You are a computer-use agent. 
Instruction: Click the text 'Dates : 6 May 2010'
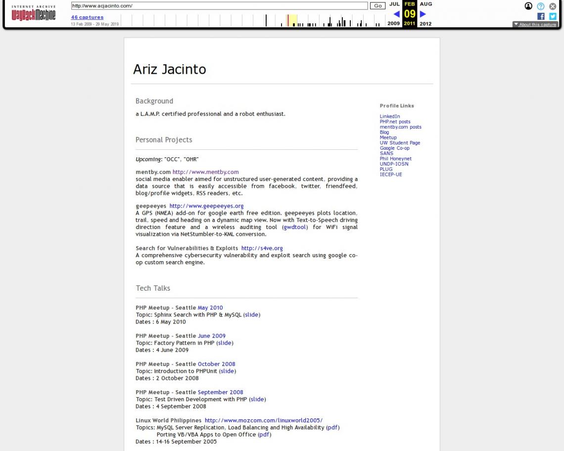(x=161, y=322)
